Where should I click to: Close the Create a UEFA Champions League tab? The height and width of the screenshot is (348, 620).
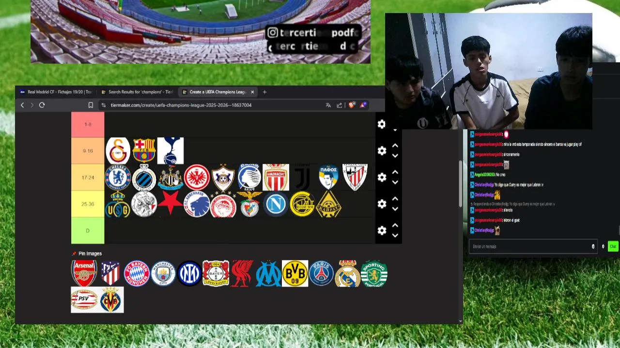252,92
